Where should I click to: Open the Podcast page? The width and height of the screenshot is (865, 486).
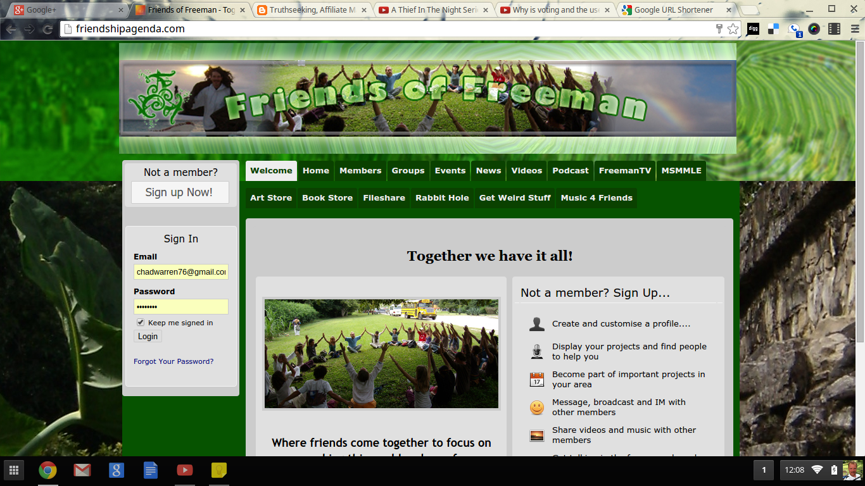[x=571, y=170]
